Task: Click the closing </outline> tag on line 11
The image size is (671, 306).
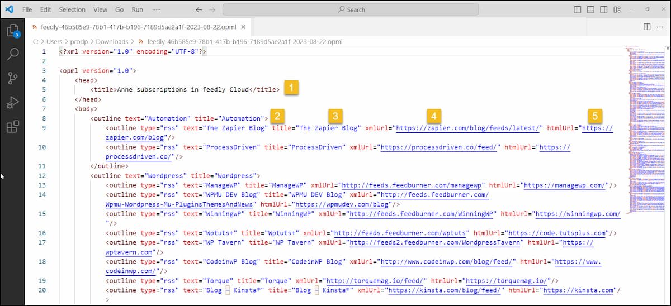Action: (110, 166)
